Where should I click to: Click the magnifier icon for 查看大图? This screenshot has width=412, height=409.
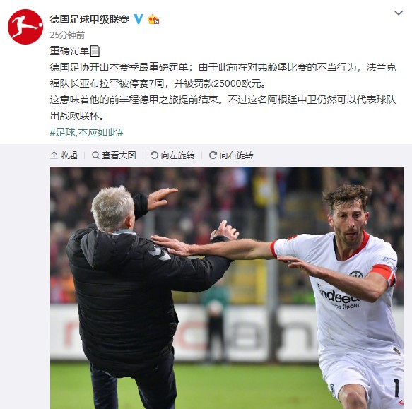point(95,155)
